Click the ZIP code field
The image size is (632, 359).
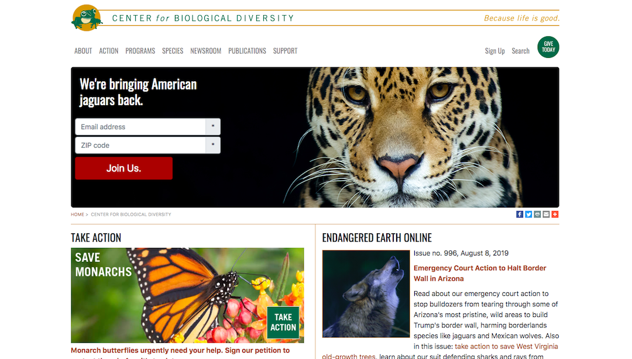pos(147,145)
